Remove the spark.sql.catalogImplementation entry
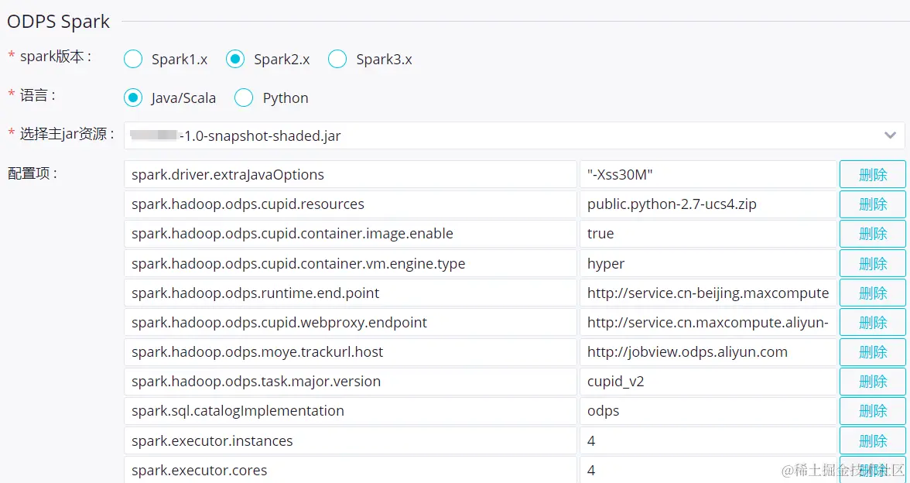The image size is (910, 483). pyautogui.click(x=872, y=411)
